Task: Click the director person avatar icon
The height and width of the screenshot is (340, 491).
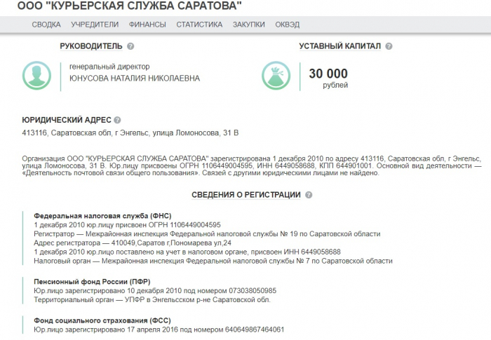Action: 36,76
